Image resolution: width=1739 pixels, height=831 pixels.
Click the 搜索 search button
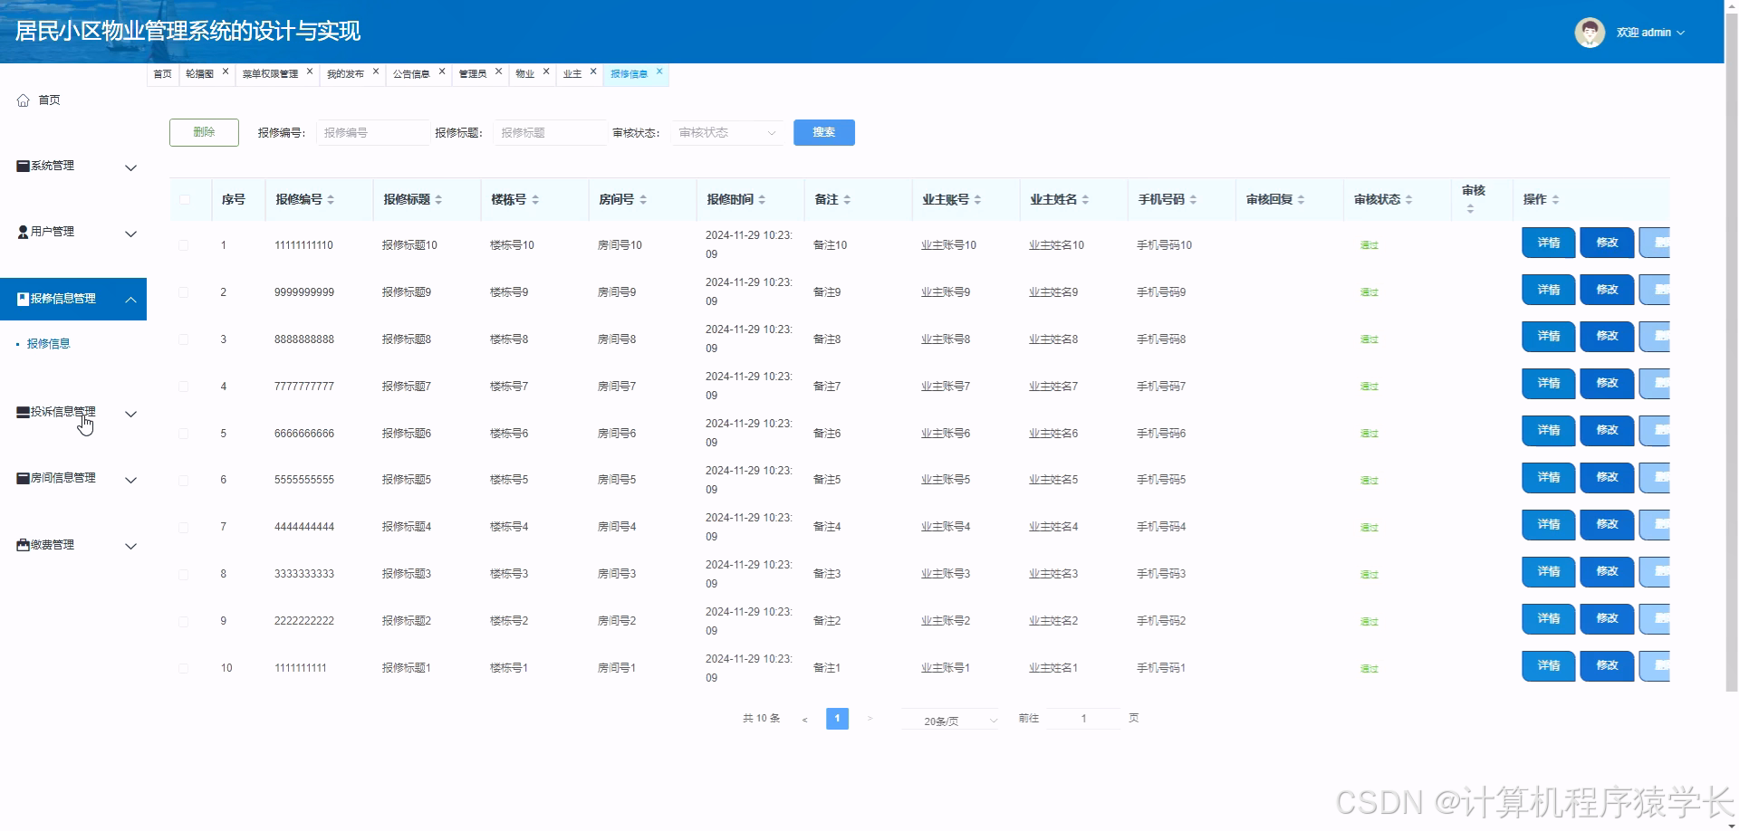coord(822,132)
